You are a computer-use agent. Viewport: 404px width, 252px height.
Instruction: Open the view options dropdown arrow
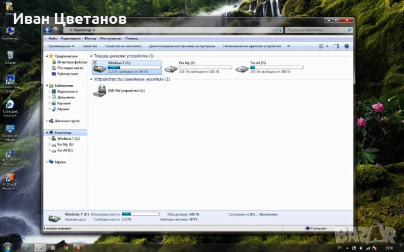[327, 46]
